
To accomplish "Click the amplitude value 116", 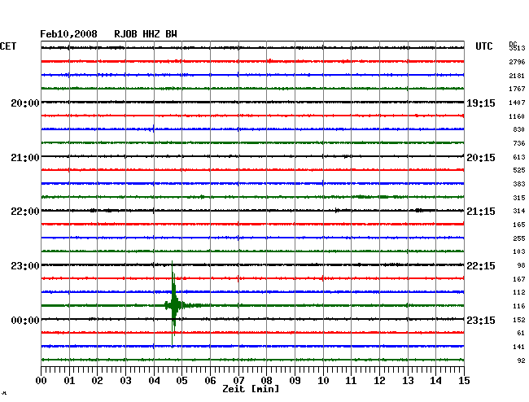I will [519, 306].
